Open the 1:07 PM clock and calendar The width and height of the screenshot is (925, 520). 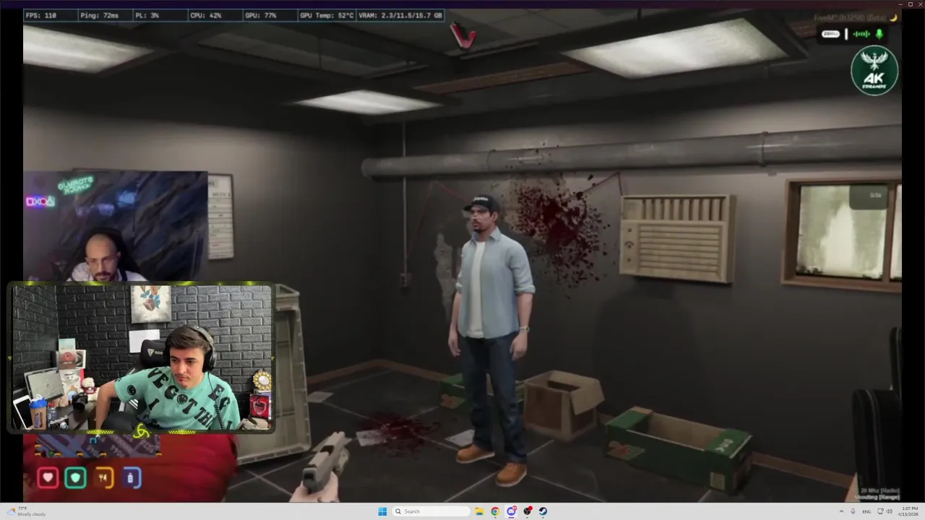click(x=909, y=511)
